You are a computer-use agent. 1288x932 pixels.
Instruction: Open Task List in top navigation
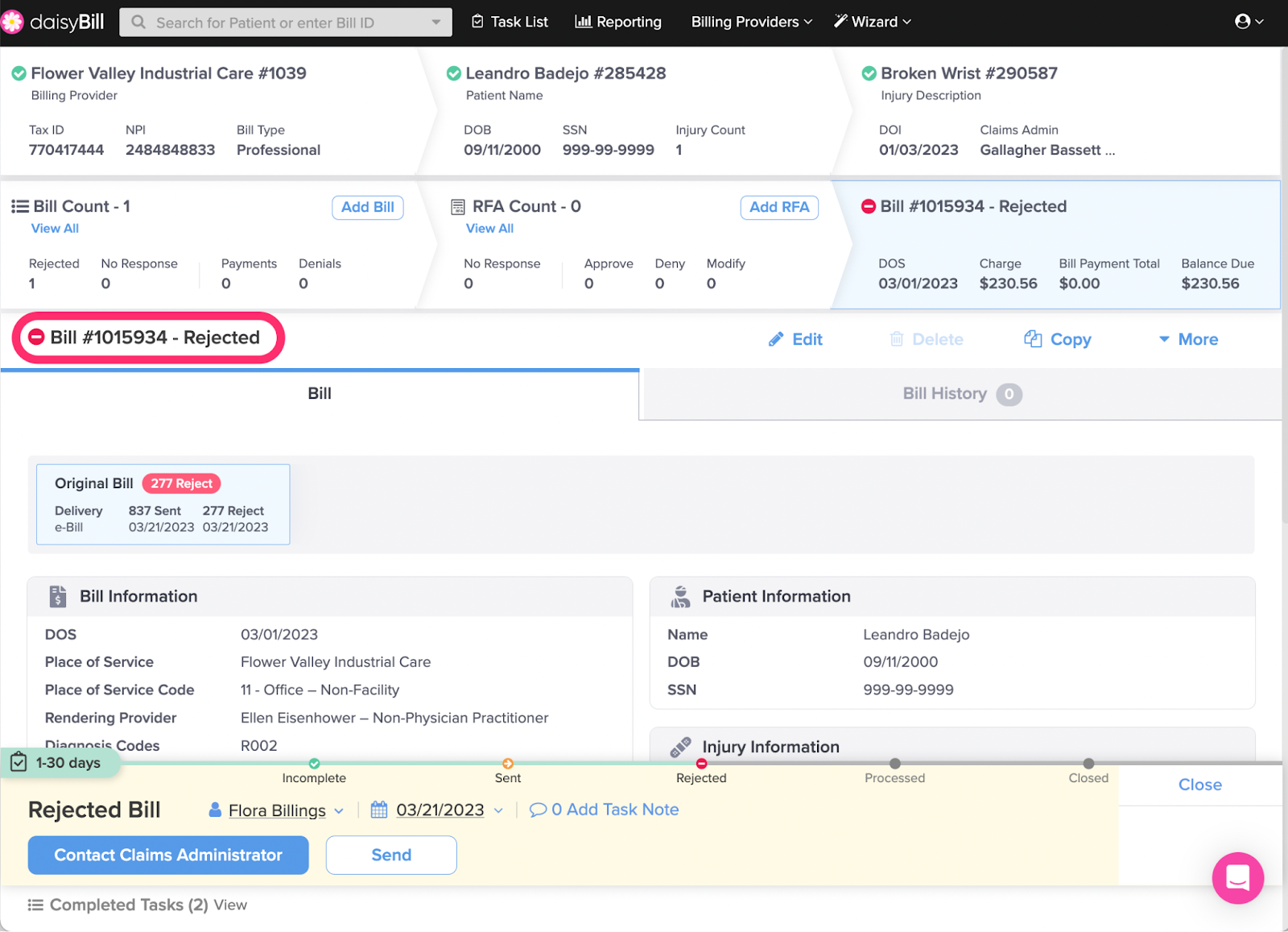pos(510,22)
